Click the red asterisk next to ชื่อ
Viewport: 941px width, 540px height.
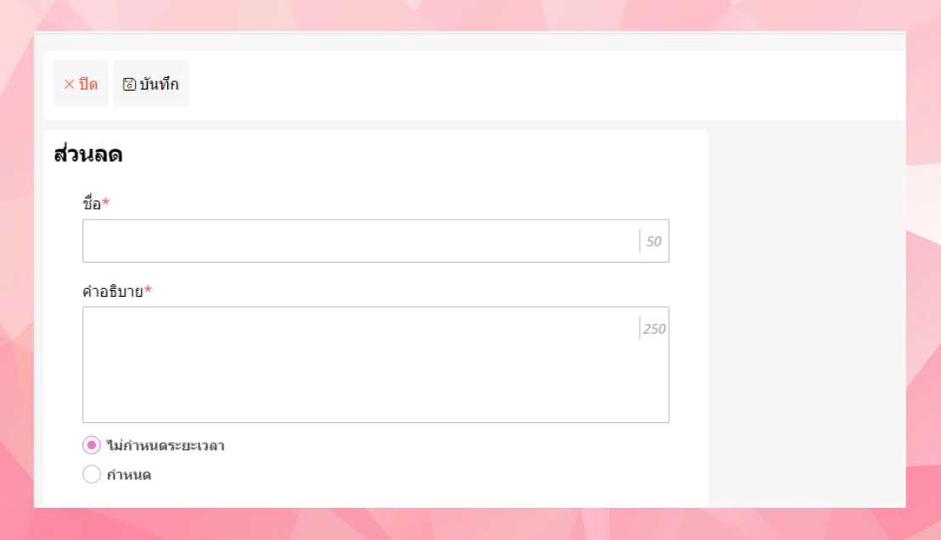(x=106, y=203)
